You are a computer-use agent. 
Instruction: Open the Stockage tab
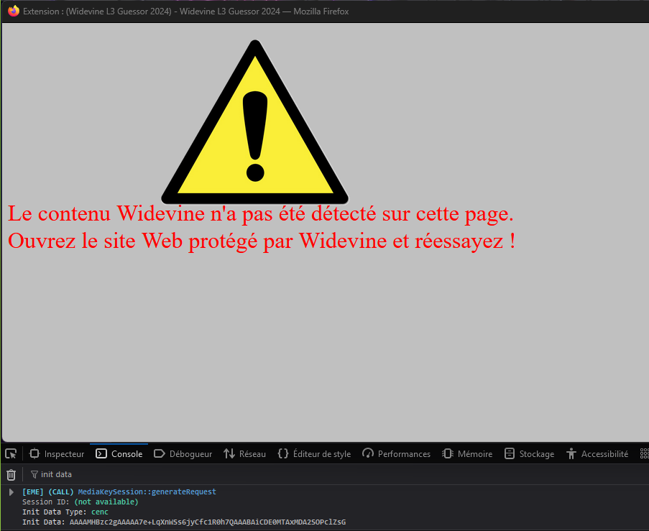529,454
